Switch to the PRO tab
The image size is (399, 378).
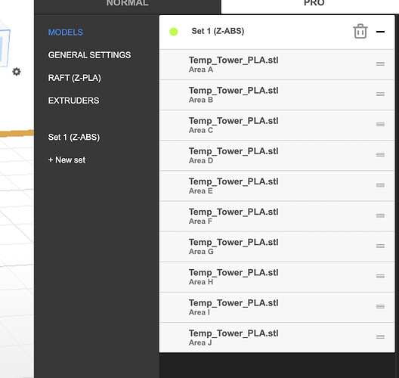click(x=314, y=4)
